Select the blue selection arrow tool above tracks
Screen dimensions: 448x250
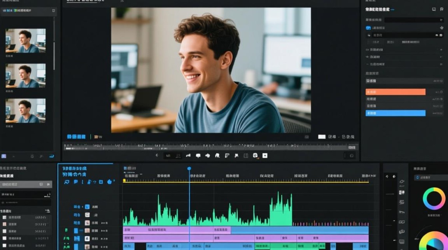(67, 182)
